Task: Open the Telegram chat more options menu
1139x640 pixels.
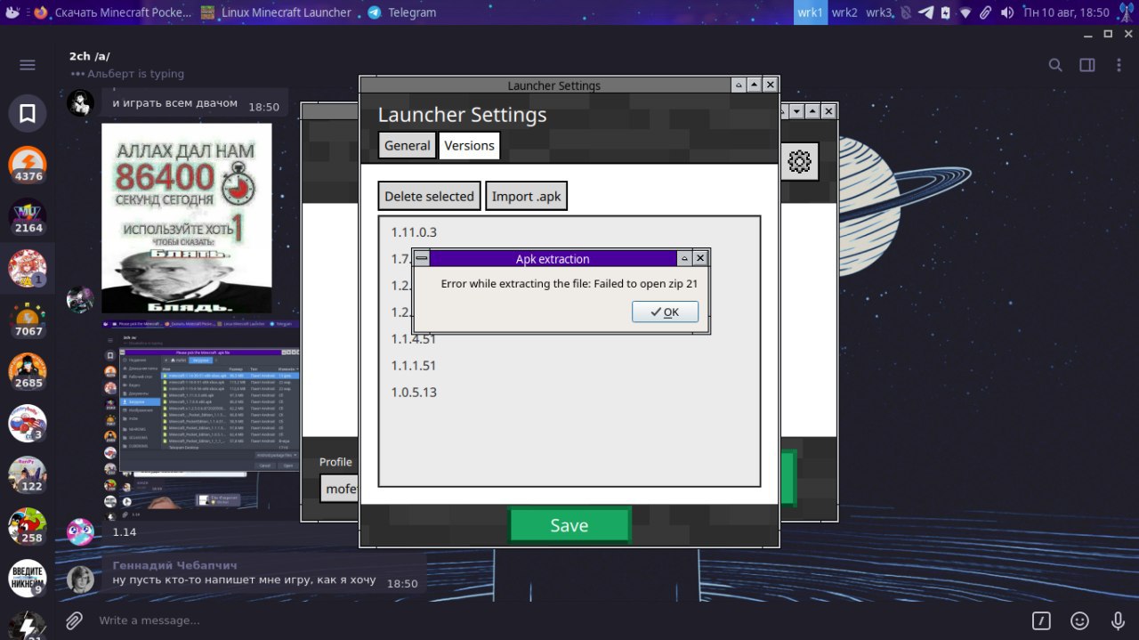Action: [1119, 65]
